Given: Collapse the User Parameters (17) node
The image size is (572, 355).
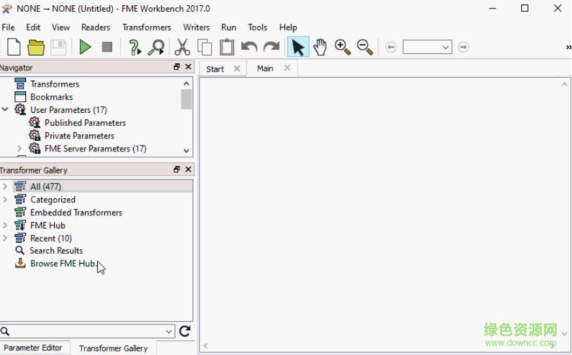Looking at the screenshot, I should pyautogui.click(x=5, y=110).
